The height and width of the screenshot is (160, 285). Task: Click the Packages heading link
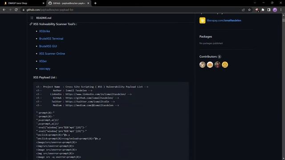point(206,36)
